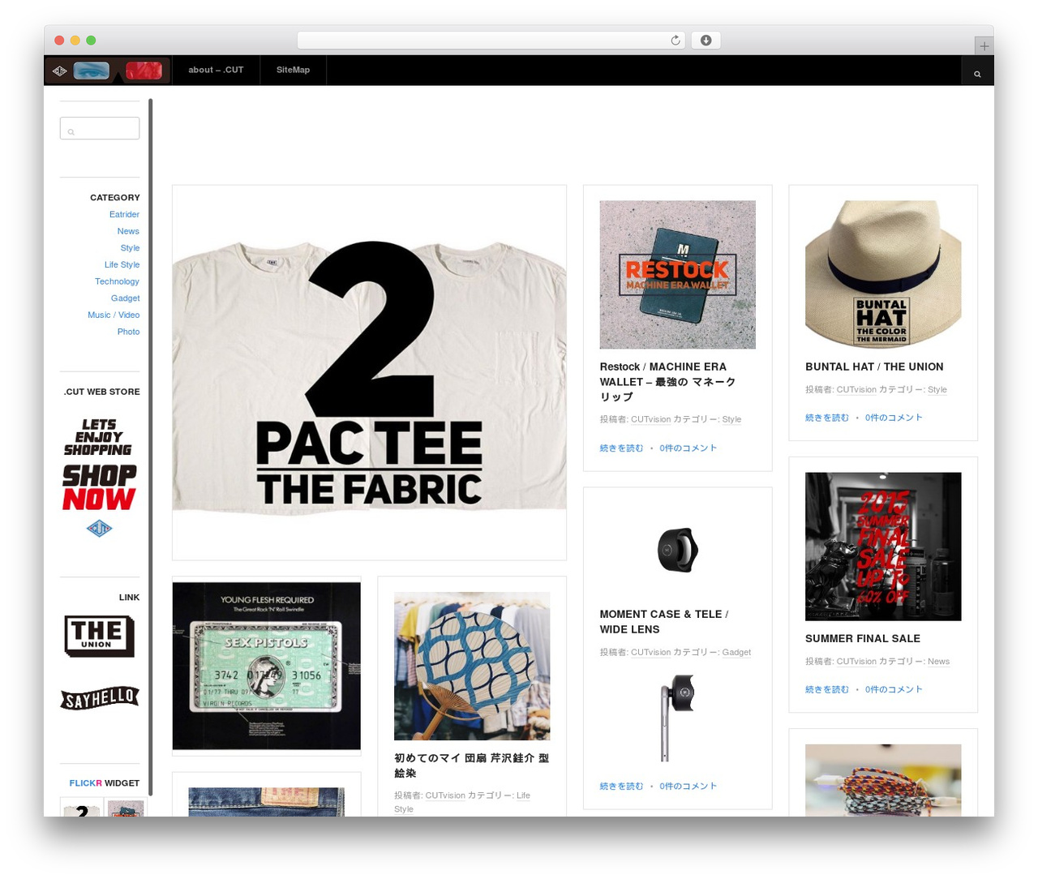The height and width of the screenshot is (879, 1038).
Task: Go to the Style category in sidebar
Action: (130, 248)
